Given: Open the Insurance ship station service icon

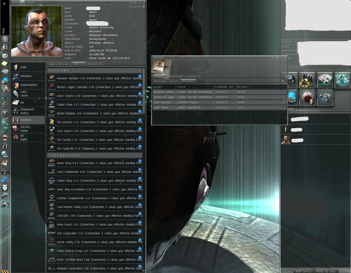Looking at the screenshot, I should pos(325,97).
